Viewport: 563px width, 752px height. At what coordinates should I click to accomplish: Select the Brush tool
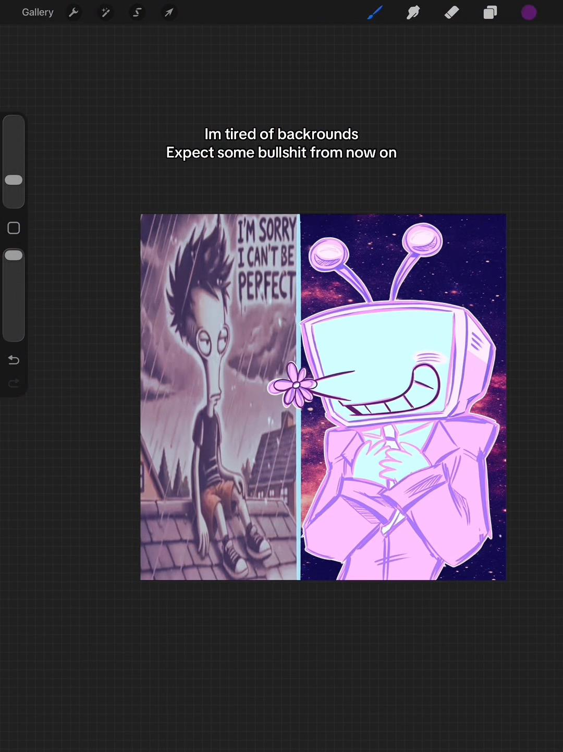pyautogui.click(x=375, y=12)
